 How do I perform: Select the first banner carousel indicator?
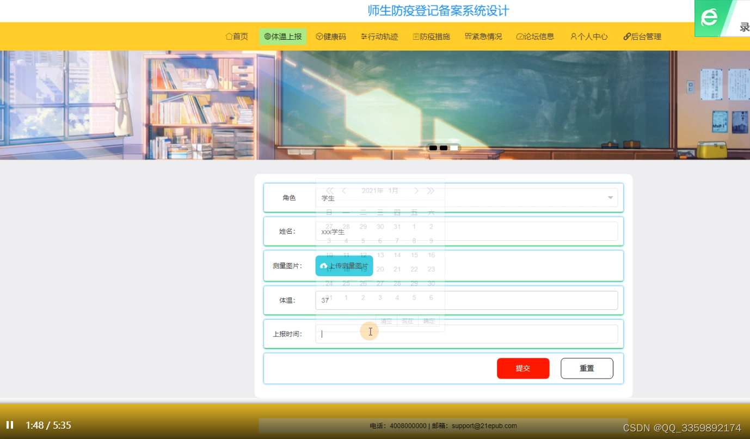(433, 148)
